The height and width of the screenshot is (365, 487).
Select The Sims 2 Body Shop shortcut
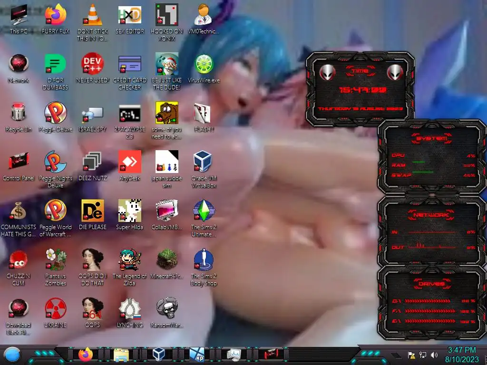click(204, 267)
